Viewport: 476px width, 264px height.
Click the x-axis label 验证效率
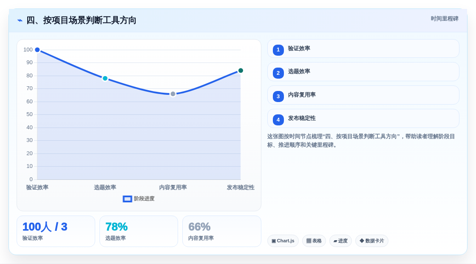(37, 187)
